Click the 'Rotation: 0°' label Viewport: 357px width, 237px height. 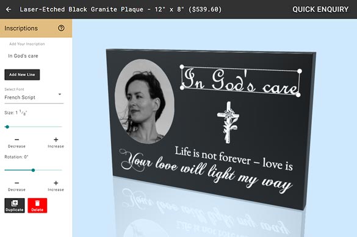tap(16, 157)
